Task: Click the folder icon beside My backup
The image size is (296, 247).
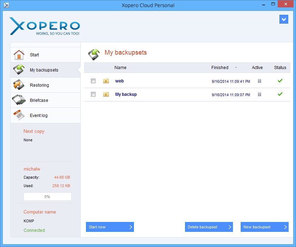Action: (x=106, y=94)
